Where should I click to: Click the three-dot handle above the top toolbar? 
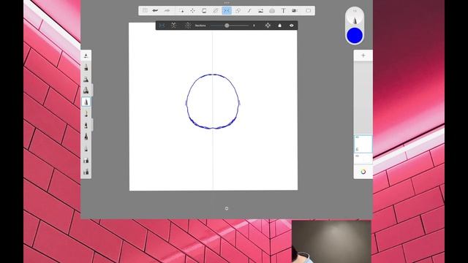coord(227,3)
